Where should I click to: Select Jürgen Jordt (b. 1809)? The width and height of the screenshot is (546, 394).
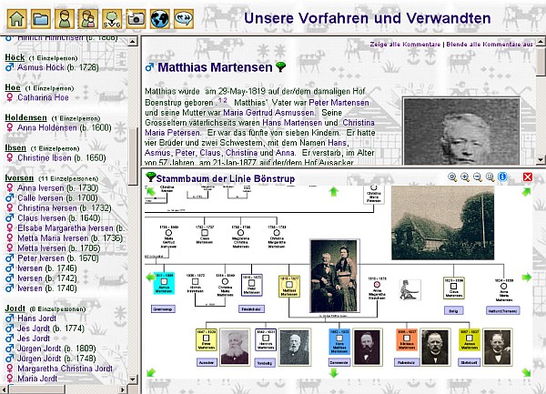coord(56,349)
